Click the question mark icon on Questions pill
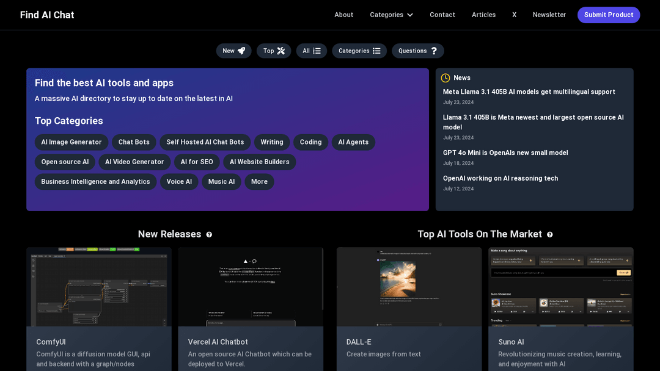This screenshot has width=660, height=371. [434, 51]
